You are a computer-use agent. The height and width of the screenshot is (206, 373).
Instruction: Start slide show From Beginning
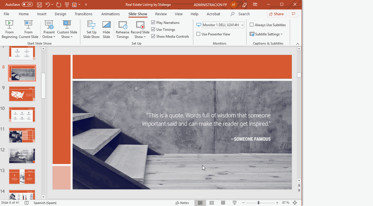click(x=10, y=29)
